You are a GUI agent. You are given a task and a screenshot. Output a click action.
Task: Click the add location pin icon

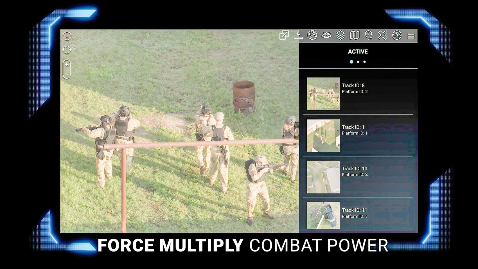(x=369, y=35)
